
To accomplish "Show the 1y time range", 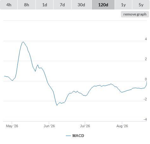I will click(123, 5).
